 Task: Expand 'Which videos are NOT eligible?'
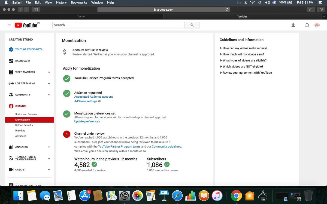pos(241,66)
